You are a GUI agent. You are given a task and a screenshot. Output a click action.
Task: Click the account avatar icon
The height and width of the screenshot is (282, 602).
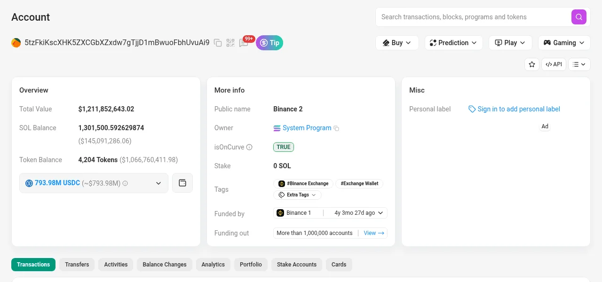pos(16,43)
